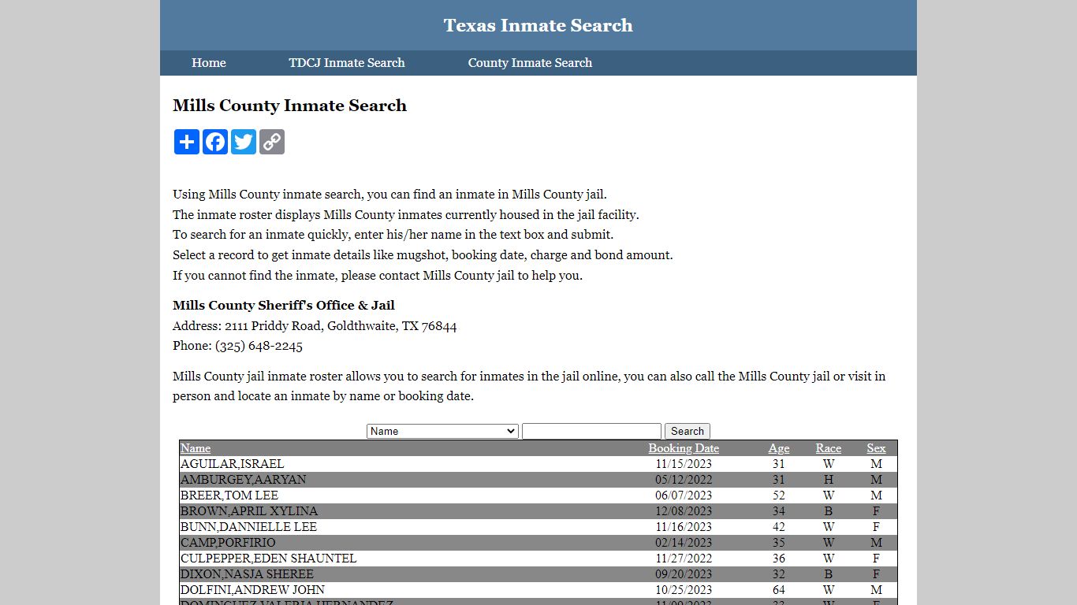Sort table by Name column
Screen dimensions: 1077x605
click(x=196, y=448)
